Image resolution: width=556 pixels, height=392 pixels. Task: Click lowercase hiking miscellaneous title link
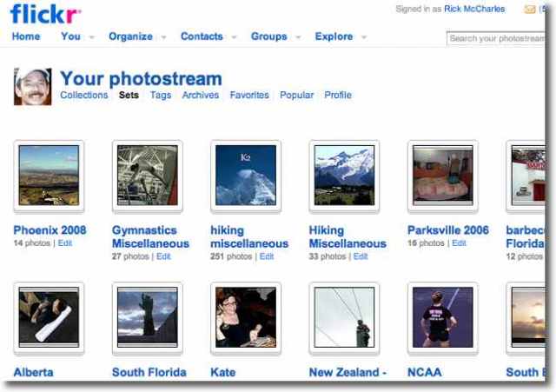[x=249, y=237]
